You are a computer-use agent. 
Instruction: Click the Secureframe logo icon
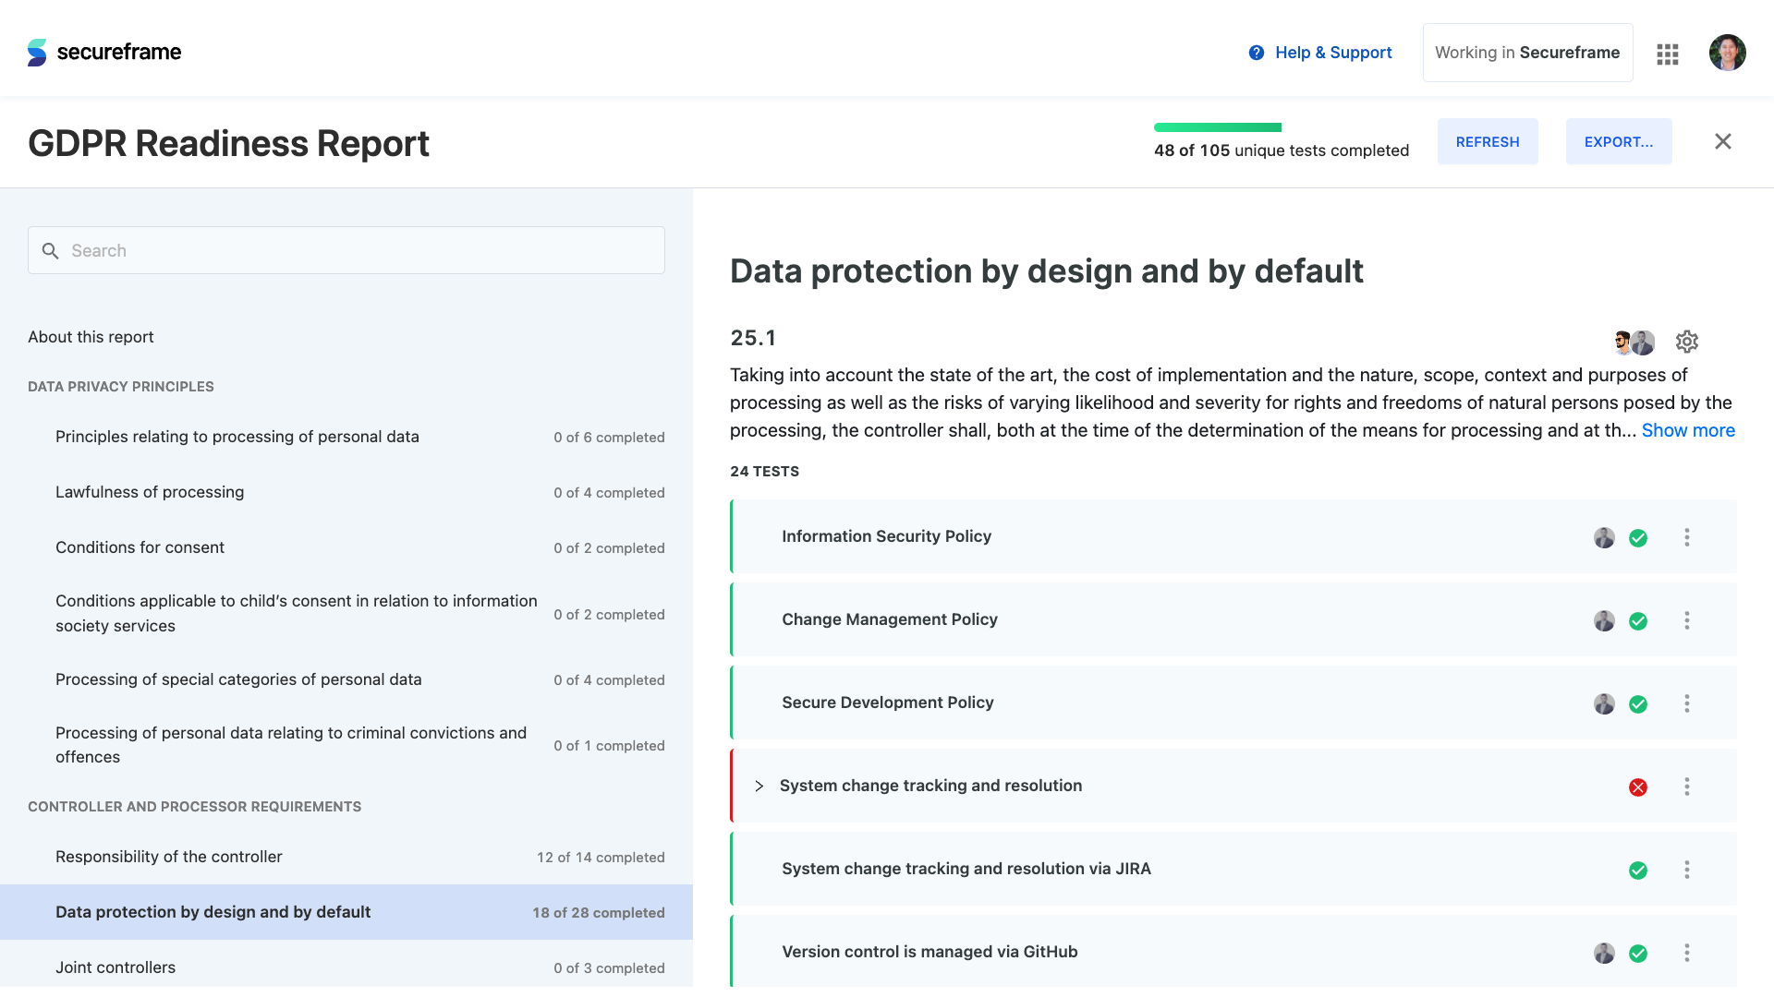tap(37, 53)
